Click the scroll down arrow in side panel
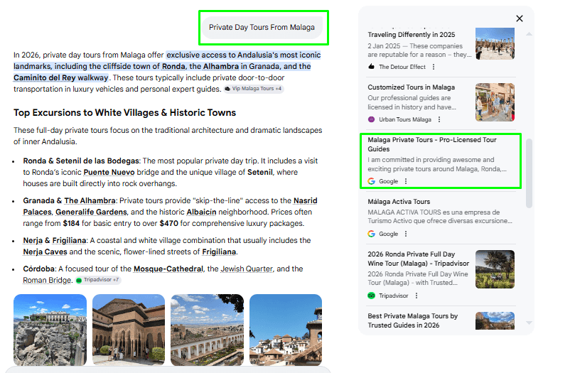Screen dimensions: 575x373 pyautogui.click(x=529, y=323)
